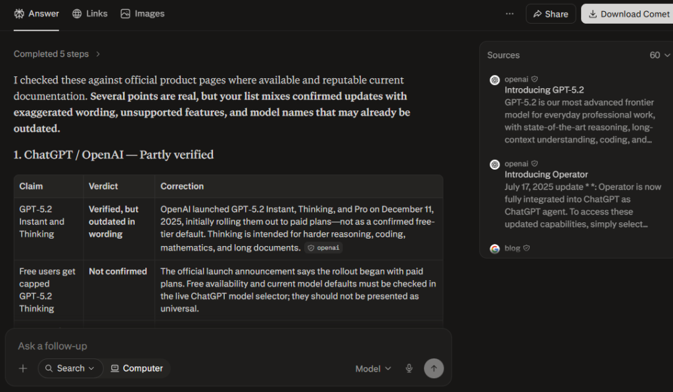Screen dimensions: 673x392
Task: Click the 'GPT-5.2 is our most advanced' source snippet
Action: [x=580, y=121]
